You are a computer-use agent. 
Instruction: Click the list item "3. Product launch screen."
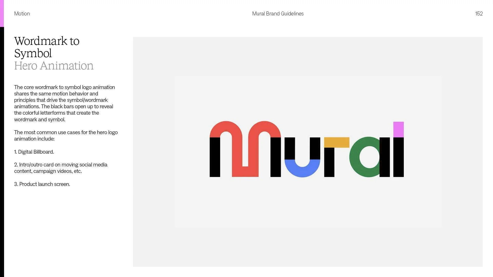point(42,184)
